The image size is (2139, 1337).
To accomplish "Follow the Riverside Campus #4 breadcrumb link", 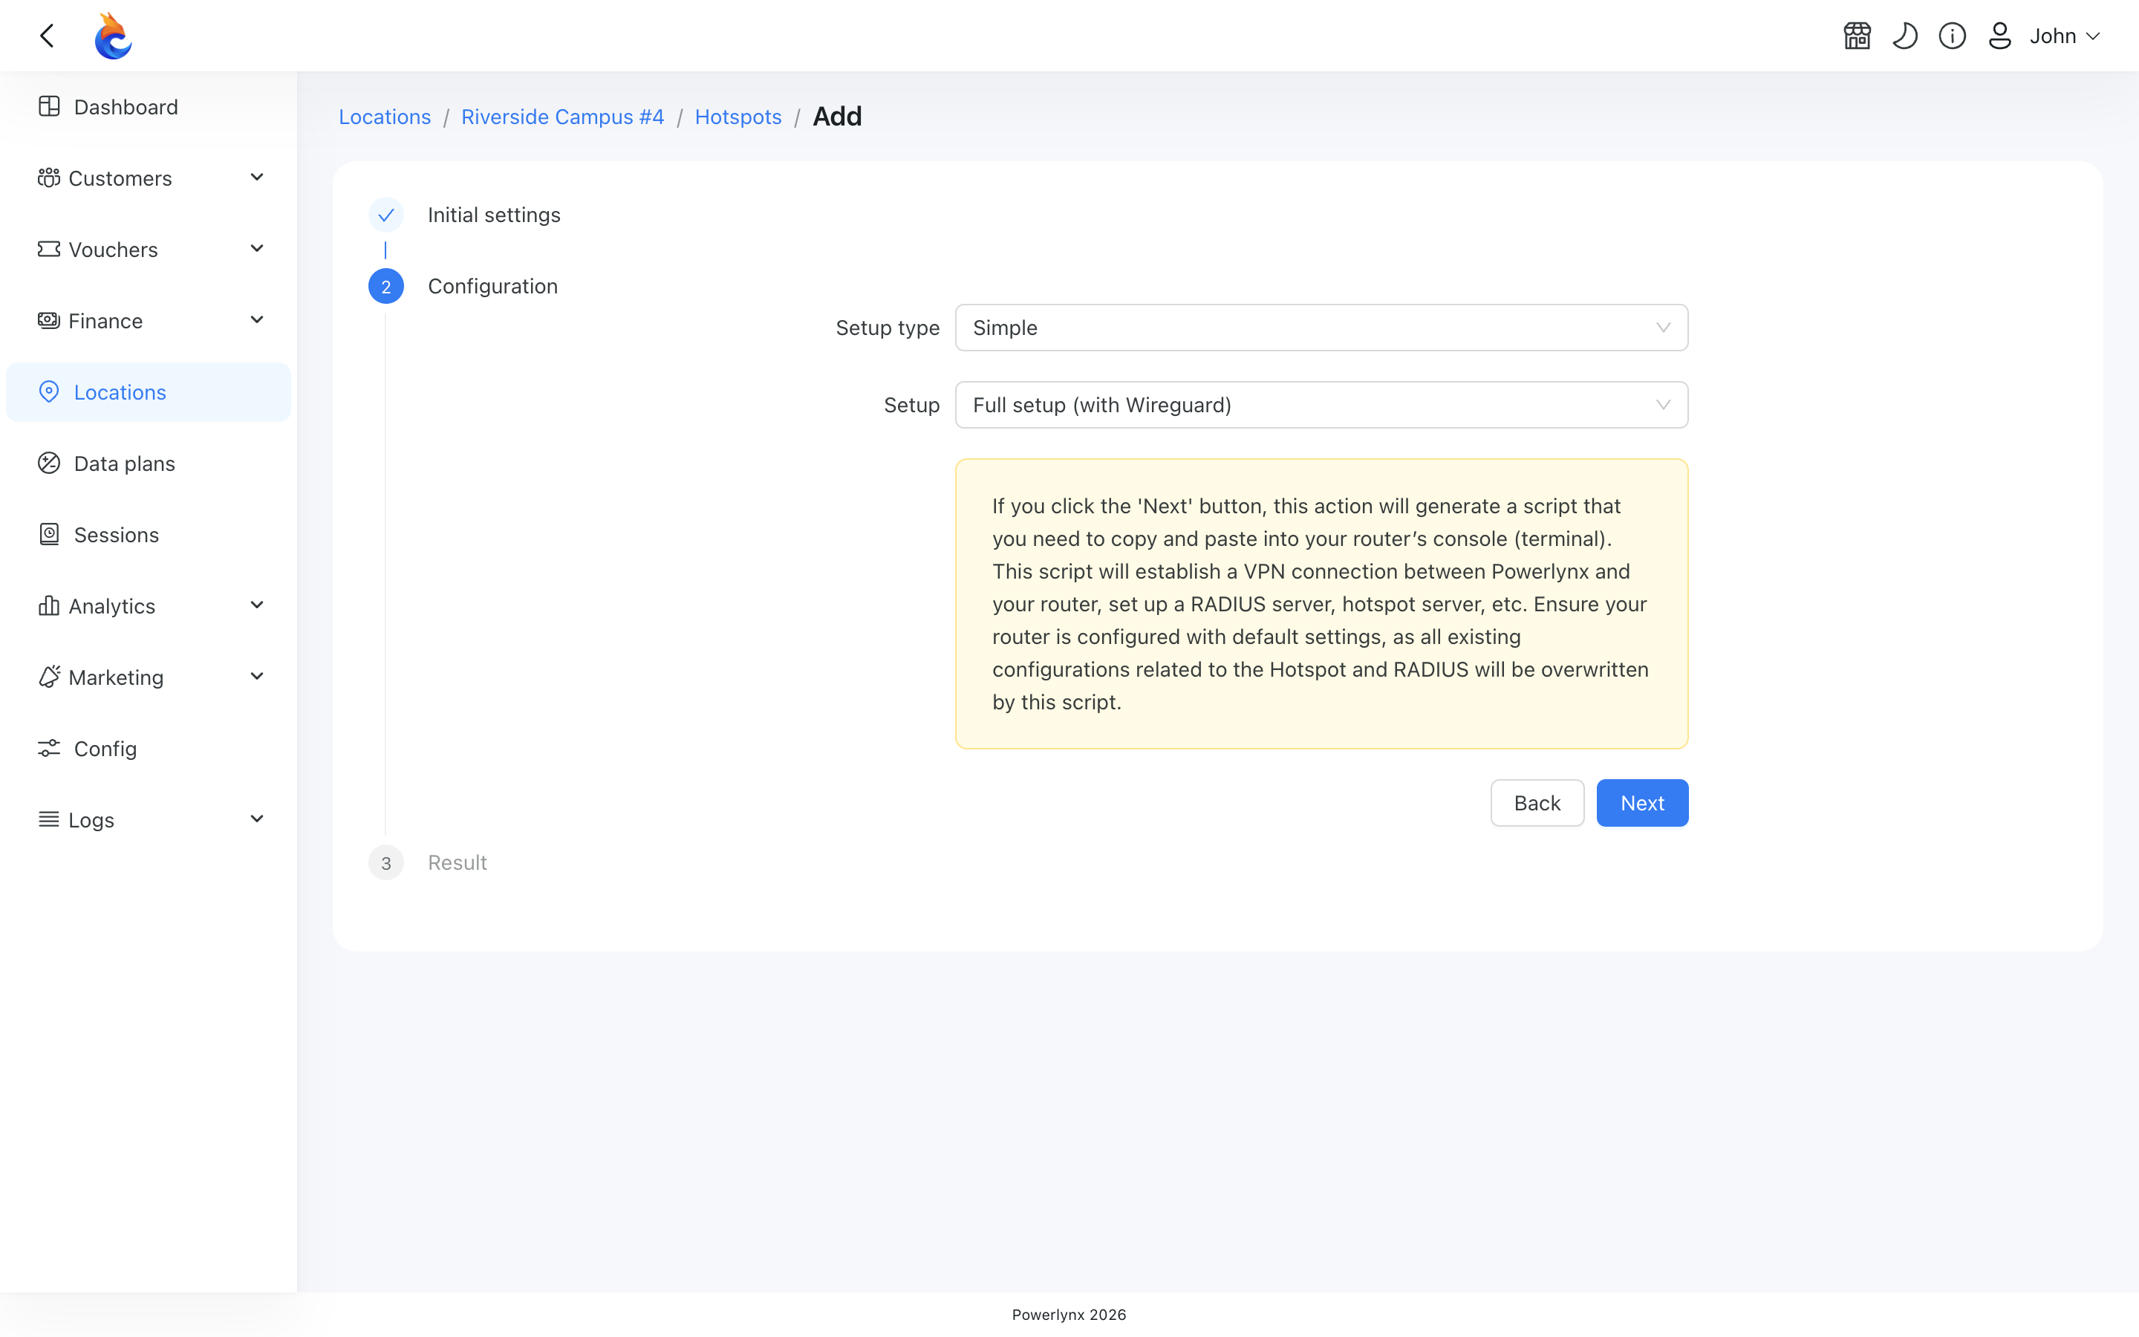I will (562, 117).
